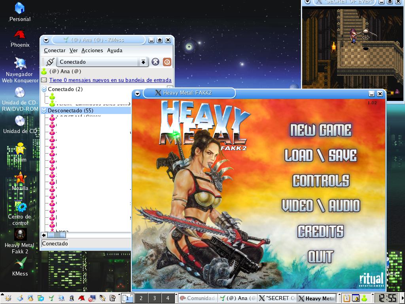The height and width of the screenshot is (304, 405).
Task: Open Heavy Metal: FAKK2 window menu arrow
Action: pos(137,93)
